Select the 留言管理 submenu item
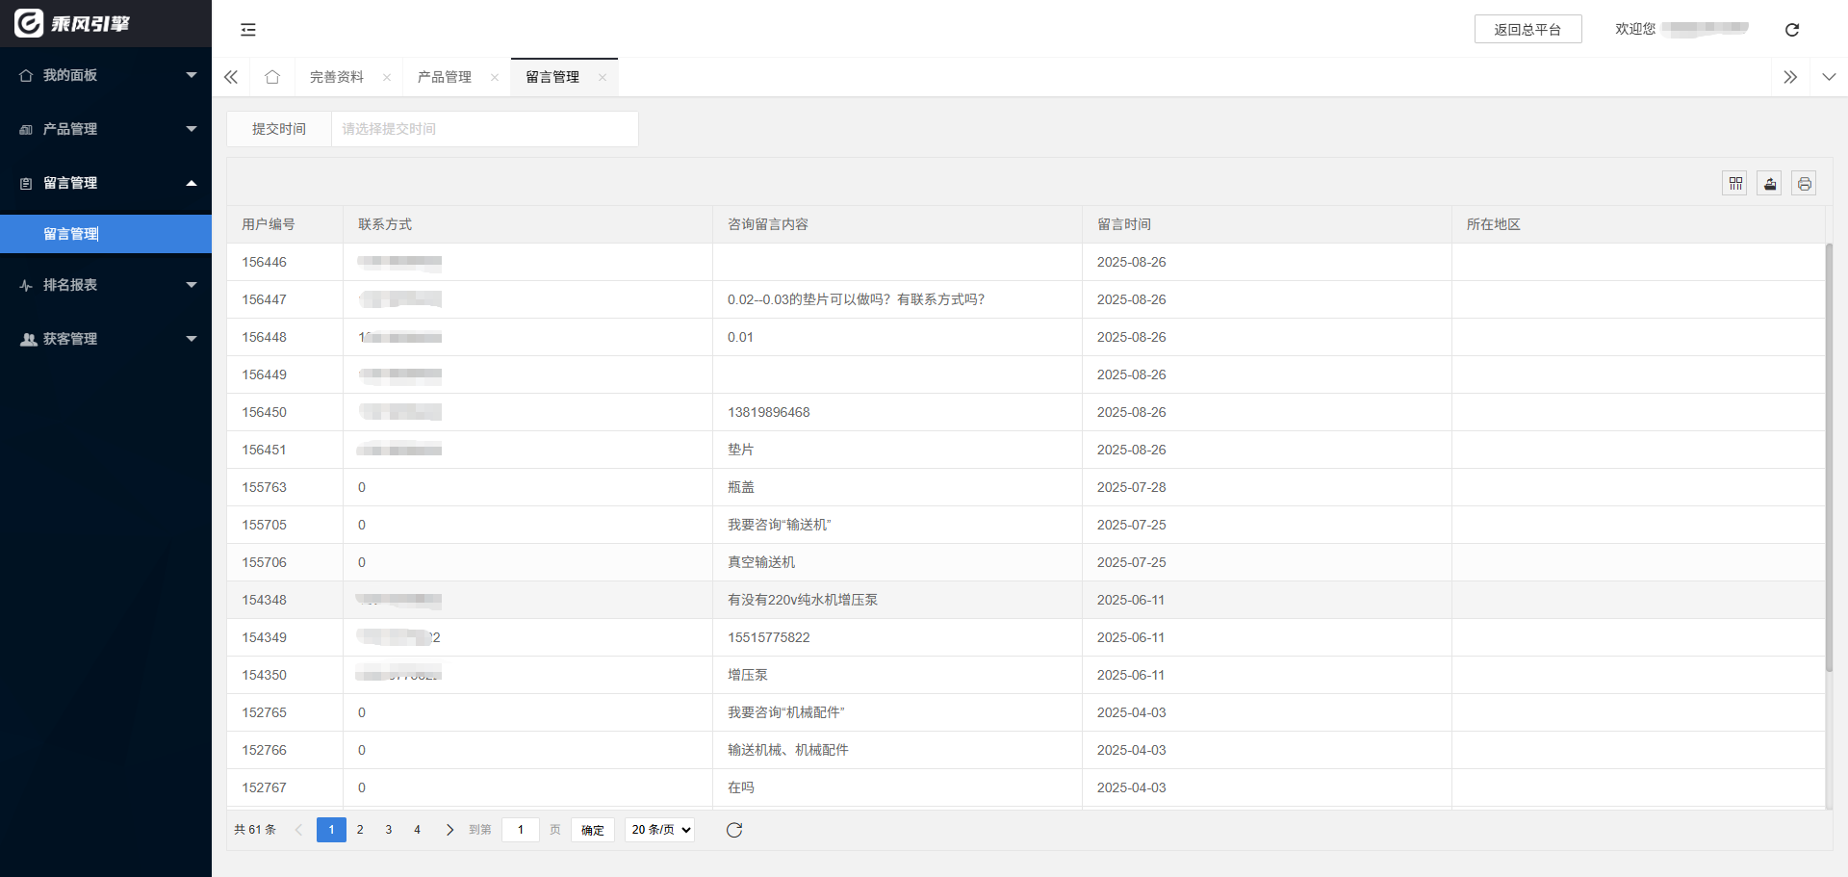 [x=71, y=234]
